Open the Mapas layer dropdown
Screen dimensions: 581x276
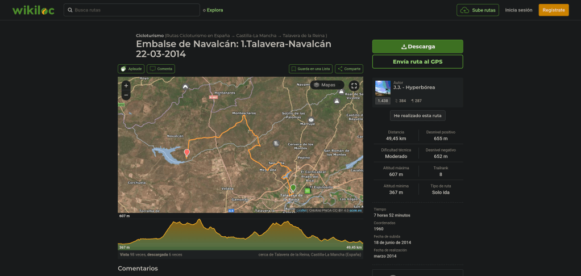pyautogui.click(x=325, y=85)
